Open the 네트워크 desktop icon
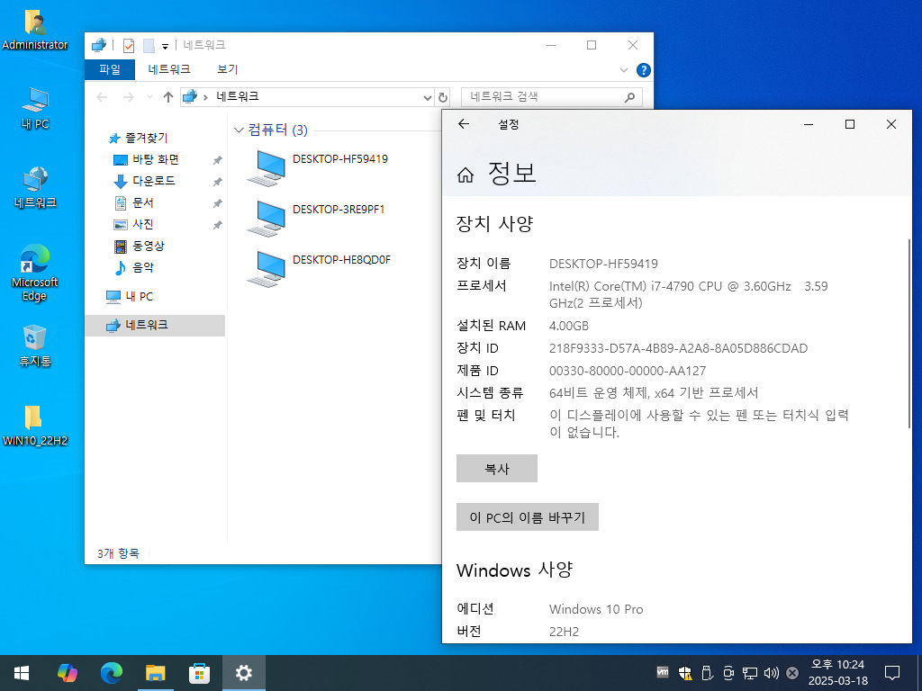 coord(35,187)
